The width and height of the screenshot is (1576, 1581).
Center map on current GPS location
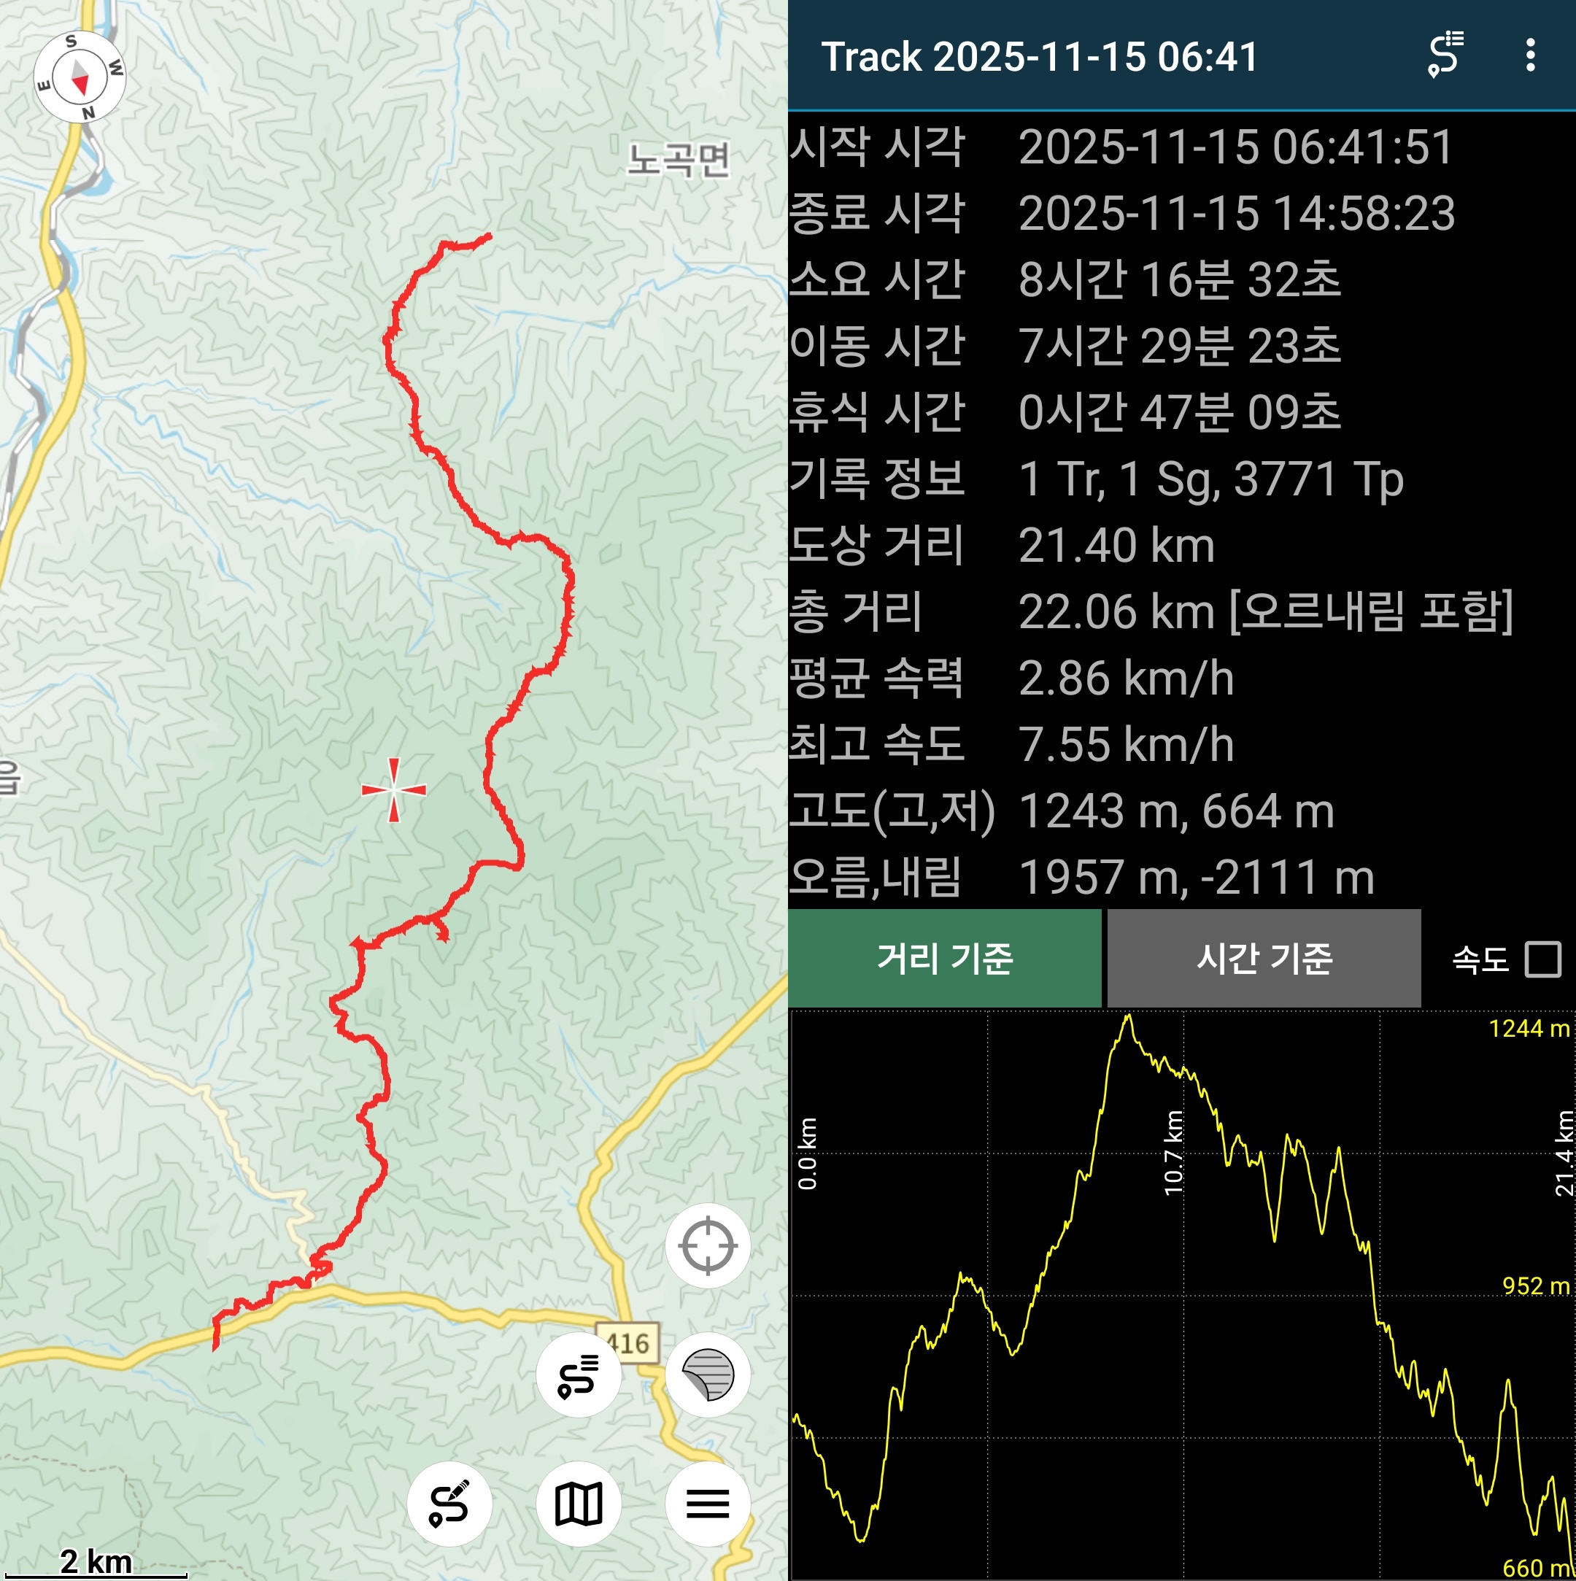(x=707, y=1245)
